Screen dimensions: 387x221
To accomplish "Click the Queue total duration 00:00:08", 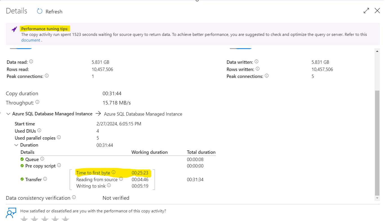I will [195, 159].
